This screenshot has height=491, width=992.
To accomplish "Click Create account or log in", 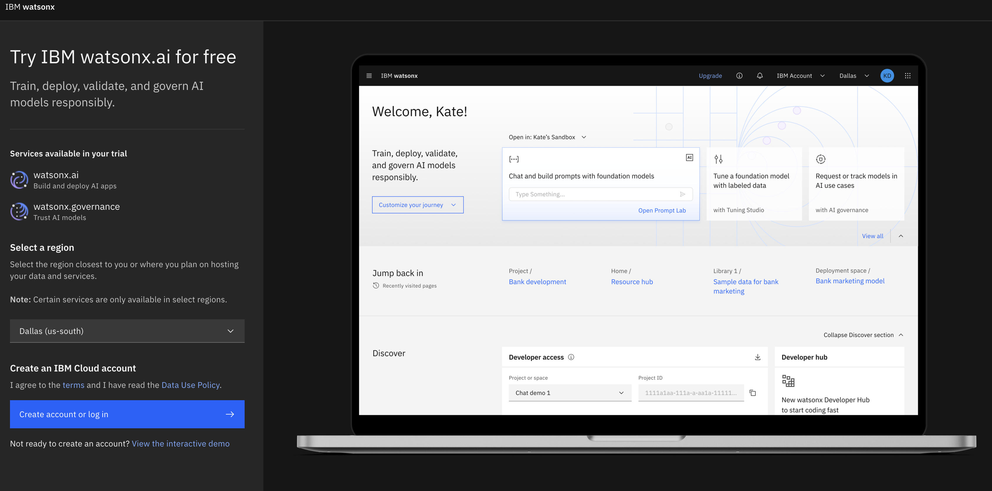I will click(x=127, y=414).
